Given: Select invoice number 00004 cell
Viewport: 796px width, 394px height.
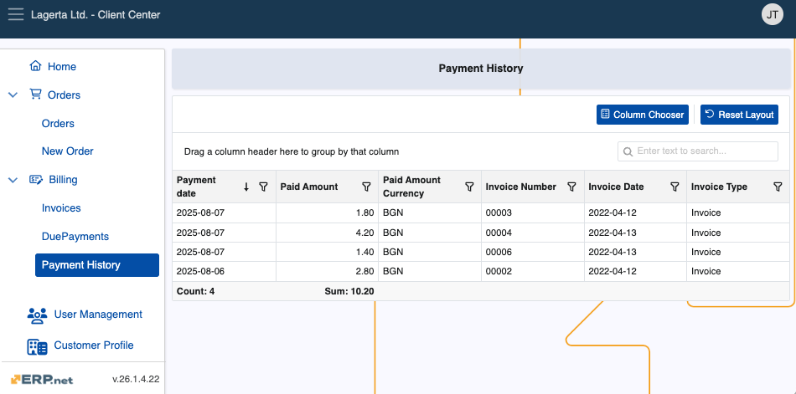Looking at the screenshot, I should coord(533,233).
